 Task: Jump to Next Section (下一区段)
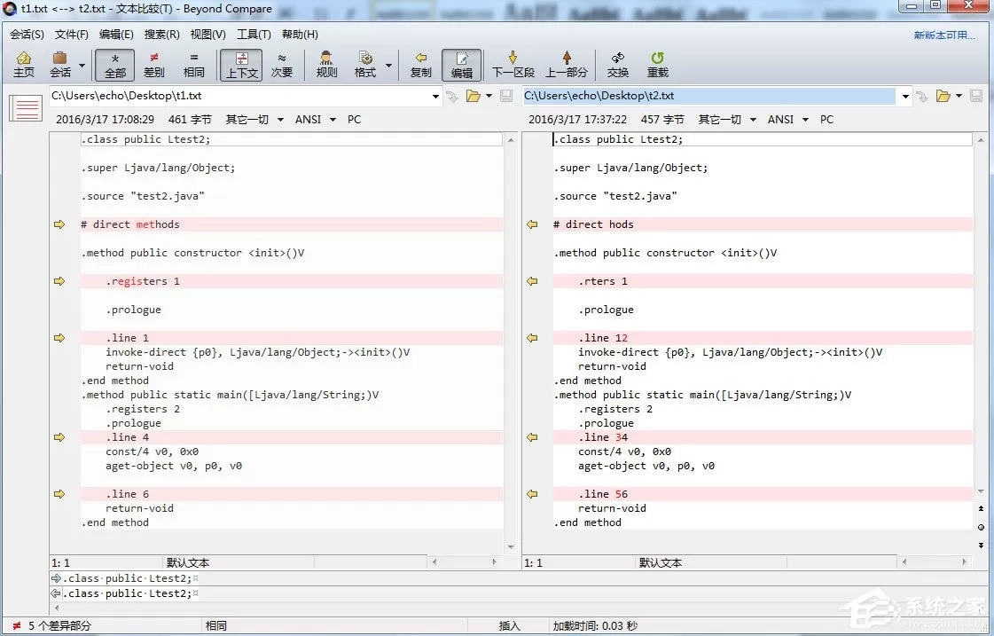point(513,66)
